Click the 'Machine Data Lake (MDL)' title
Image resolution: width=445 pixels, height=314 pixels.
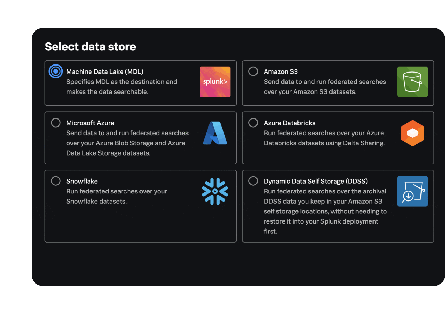coord(105,71)
